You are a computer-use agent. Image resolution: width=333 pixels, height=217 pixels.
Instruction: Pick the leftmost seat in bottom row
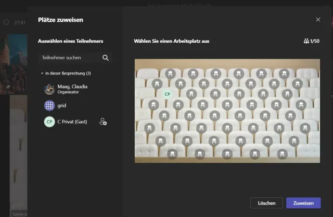[x=171, y=154]
